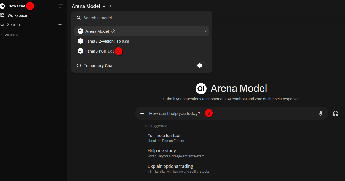Start voice input with microphone icon

pyautogui.click(x=321, y=113)
